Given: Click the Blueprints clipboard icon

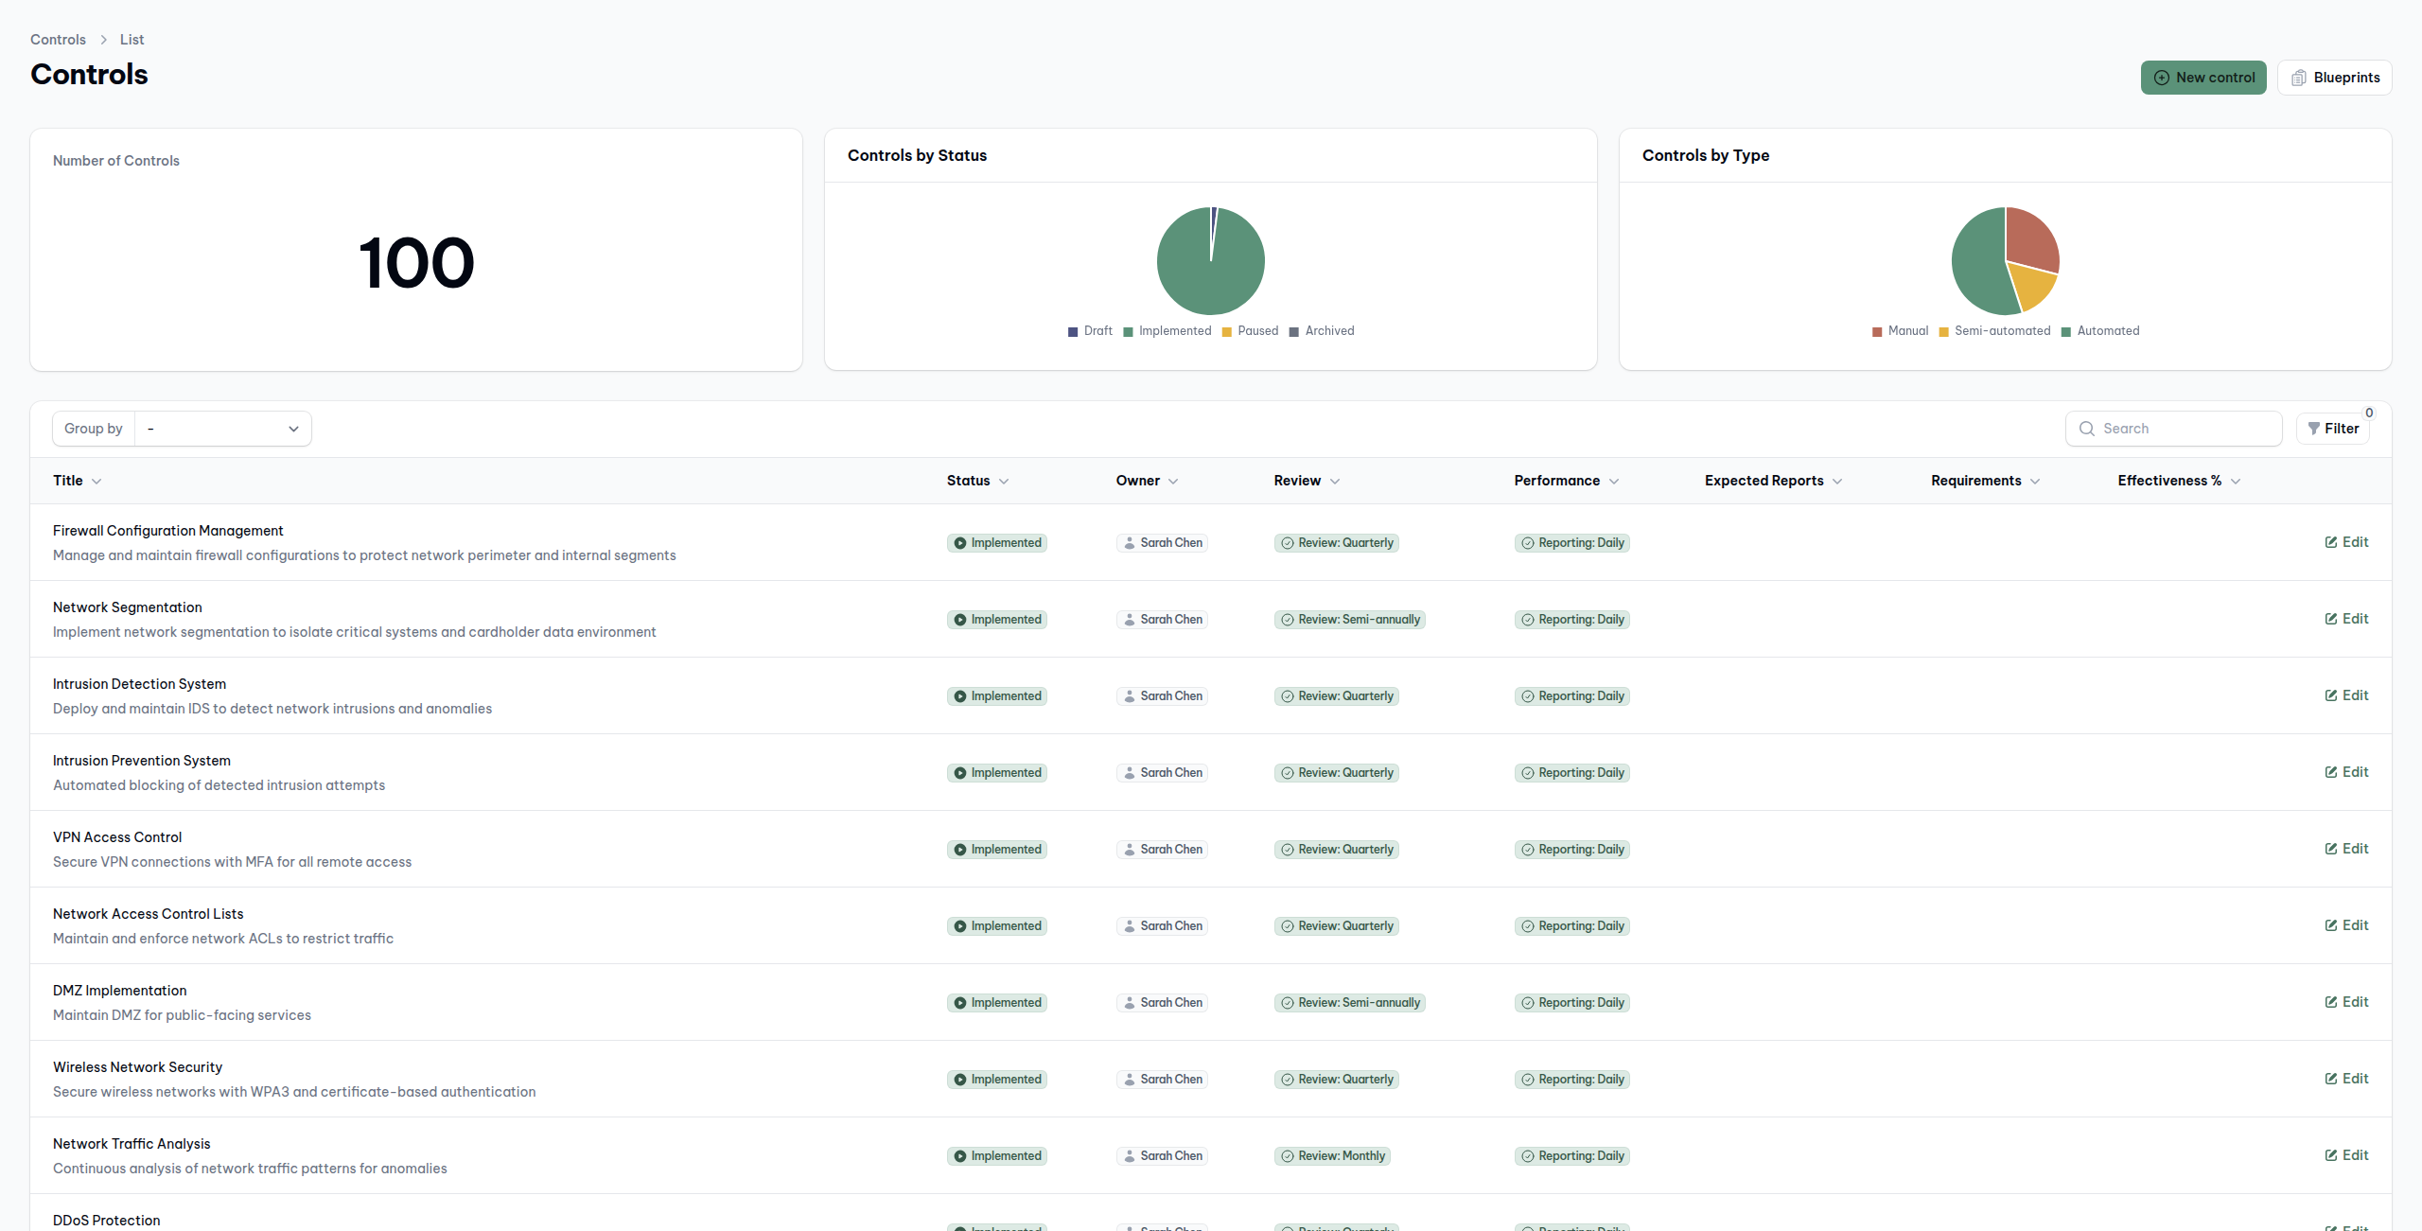Looking at the screenshot, I should pyautogui.click(x=2299, y=78).
